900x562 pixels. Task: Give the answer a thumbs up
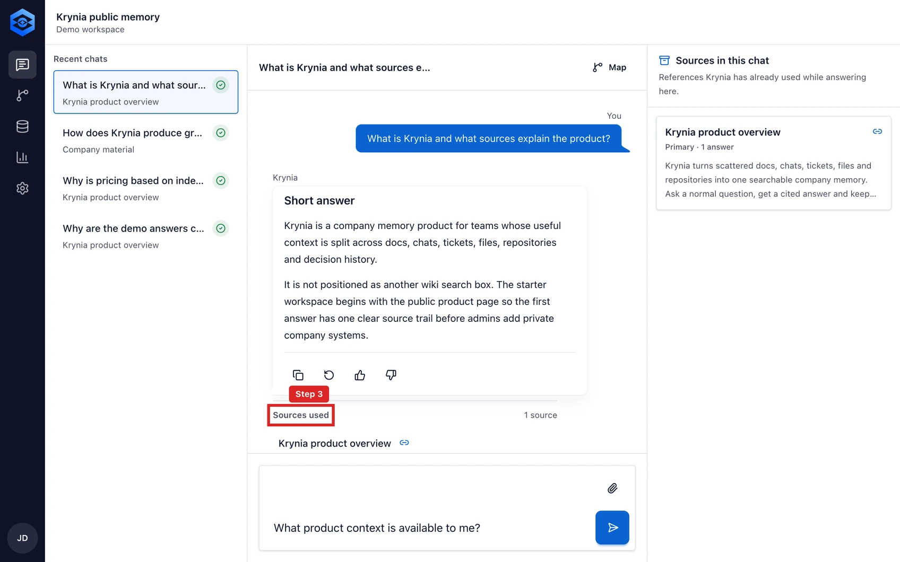(x=360, y=375)
